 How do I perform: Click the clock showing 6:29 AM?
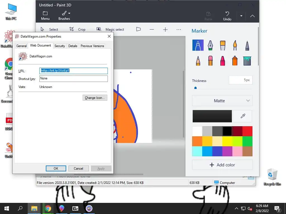click(262, 206)
